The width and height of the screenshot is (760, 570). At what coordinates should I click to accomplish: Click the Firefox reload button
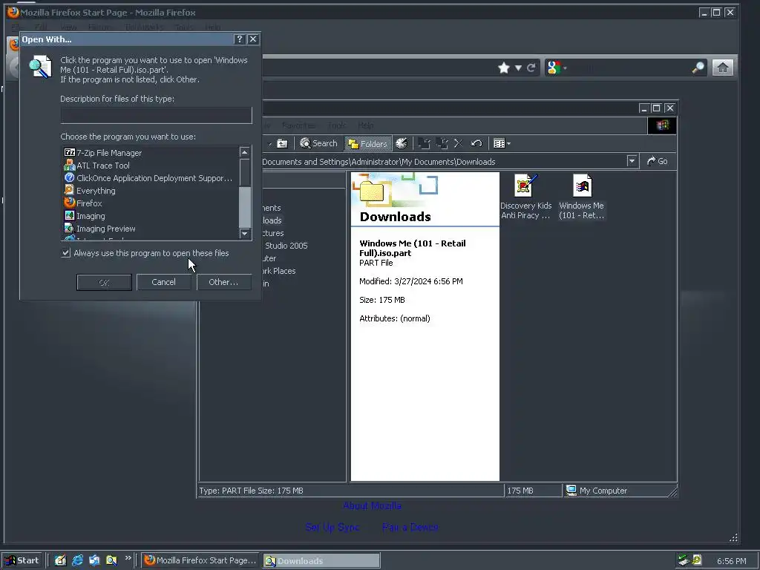tap(531, 68)
